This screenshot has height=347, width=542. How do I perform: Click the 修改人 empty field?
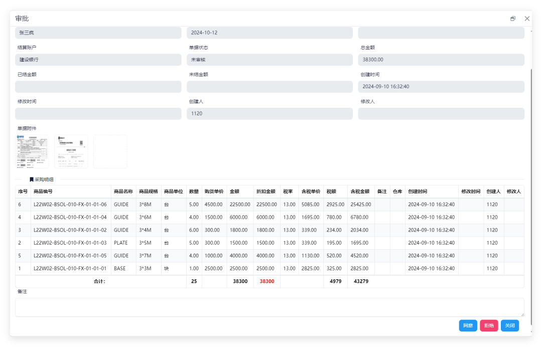441,114
